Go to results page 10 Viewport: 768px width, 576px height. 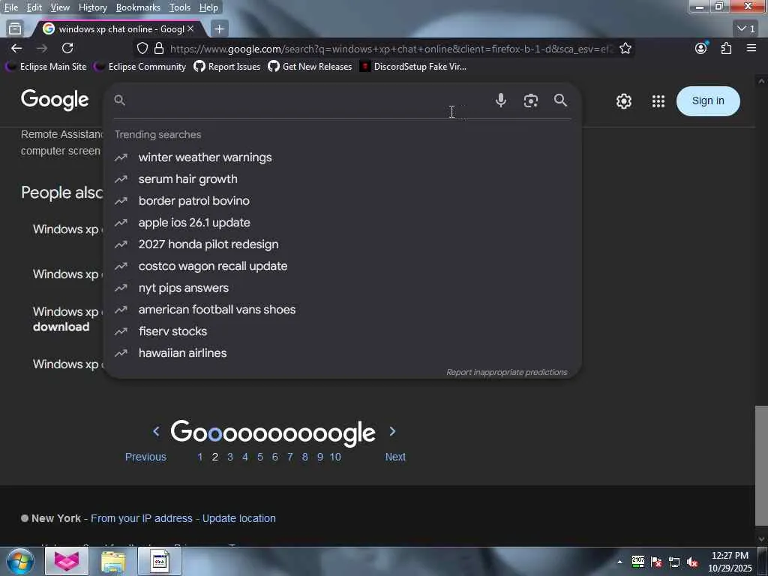tap(335, 457)
